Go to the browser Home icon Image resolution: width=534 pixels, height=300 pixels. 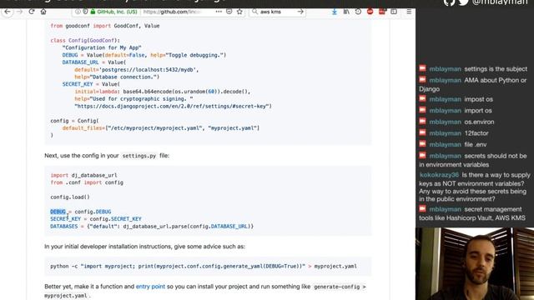pos(43,12)
